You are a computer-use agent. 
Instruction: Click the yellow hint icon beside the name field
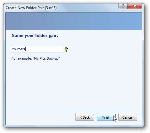66,50
